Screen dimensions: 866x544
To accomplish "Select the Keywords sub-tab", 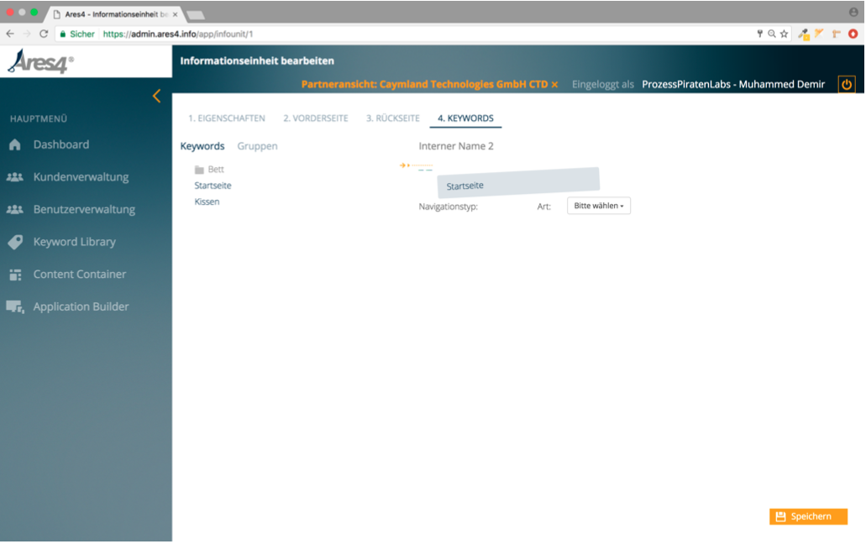I will (x=202, y=146).
